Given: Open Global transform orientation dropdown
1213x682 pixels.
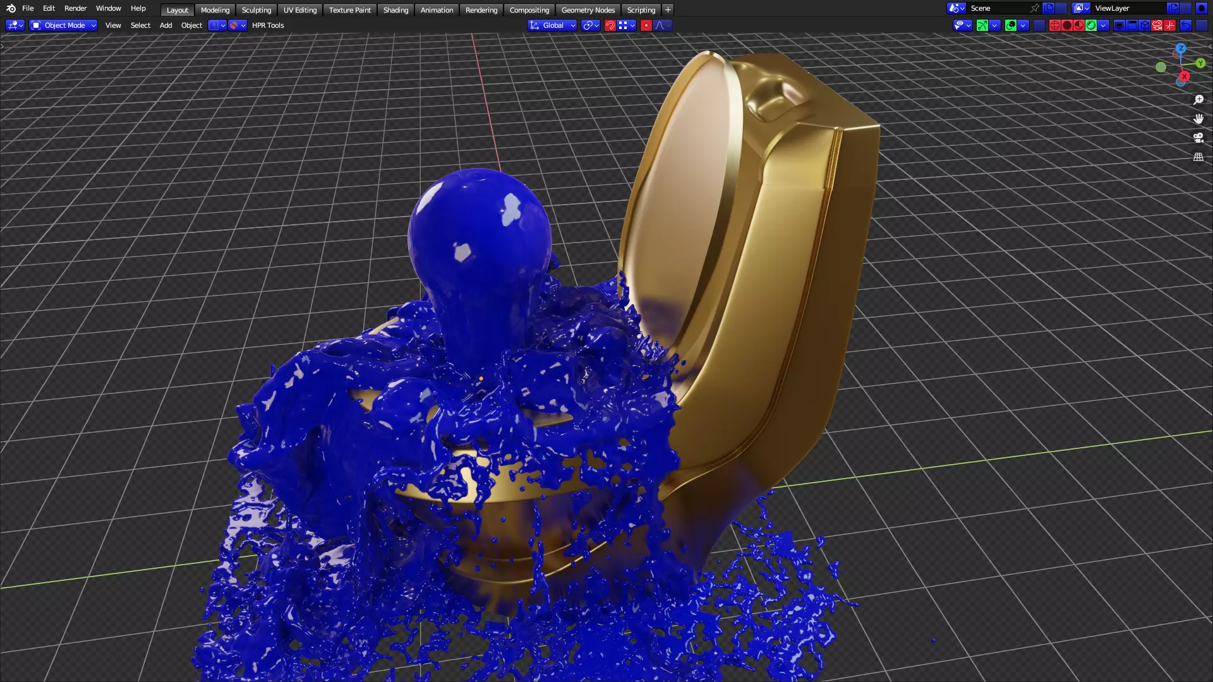Looking at the screenshot, I should [552, 25].
